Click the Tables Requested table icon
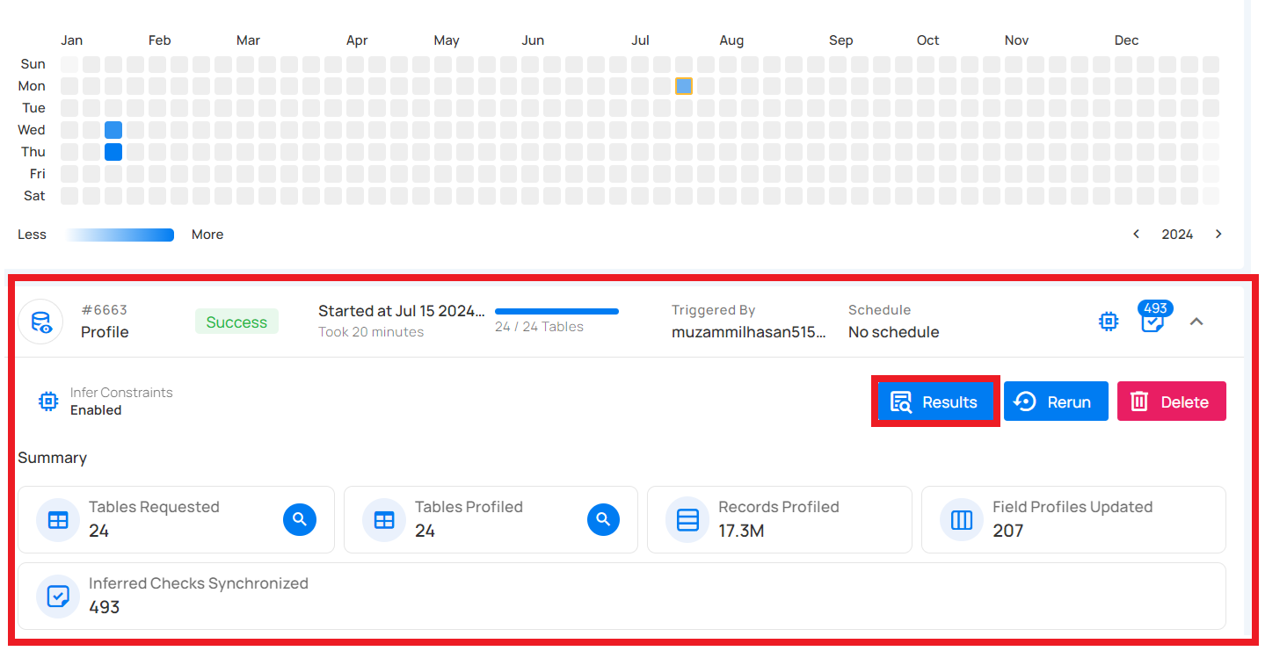This screenshot has height=651, width=1265. (x=58, y=519)
